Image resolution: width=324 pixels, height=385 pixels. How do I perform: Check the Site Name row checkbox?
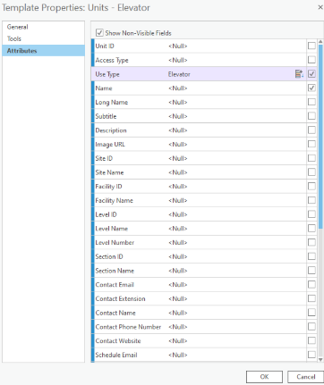click(311, 172)
